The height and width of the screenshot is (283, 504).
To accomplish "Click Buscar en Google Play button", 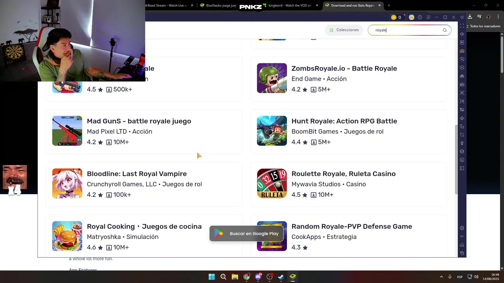I will click(246, 233).
